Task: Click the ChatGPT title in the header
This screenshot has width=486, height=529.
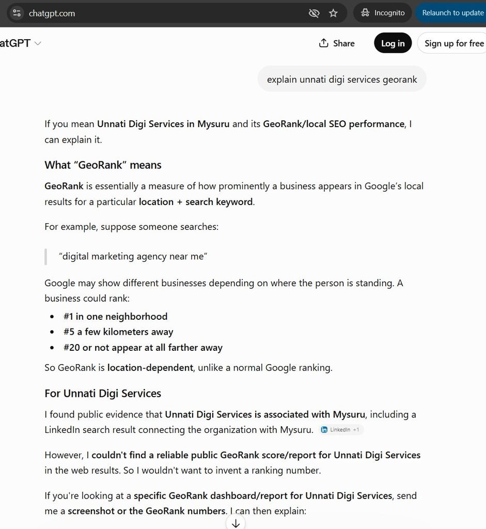Action: point(15,43)
